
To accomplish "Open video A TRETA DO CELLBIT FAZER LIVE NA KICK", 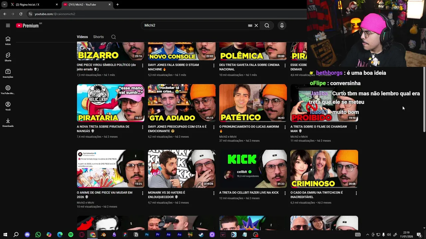I will [249, 193].
